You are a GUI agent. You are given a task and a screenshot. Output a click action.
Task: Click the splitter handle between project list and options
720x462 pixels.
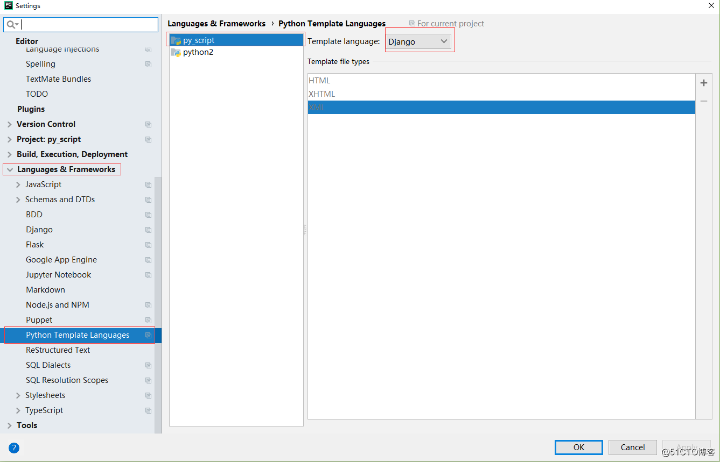pyautogui.click(x=305, y=230)
